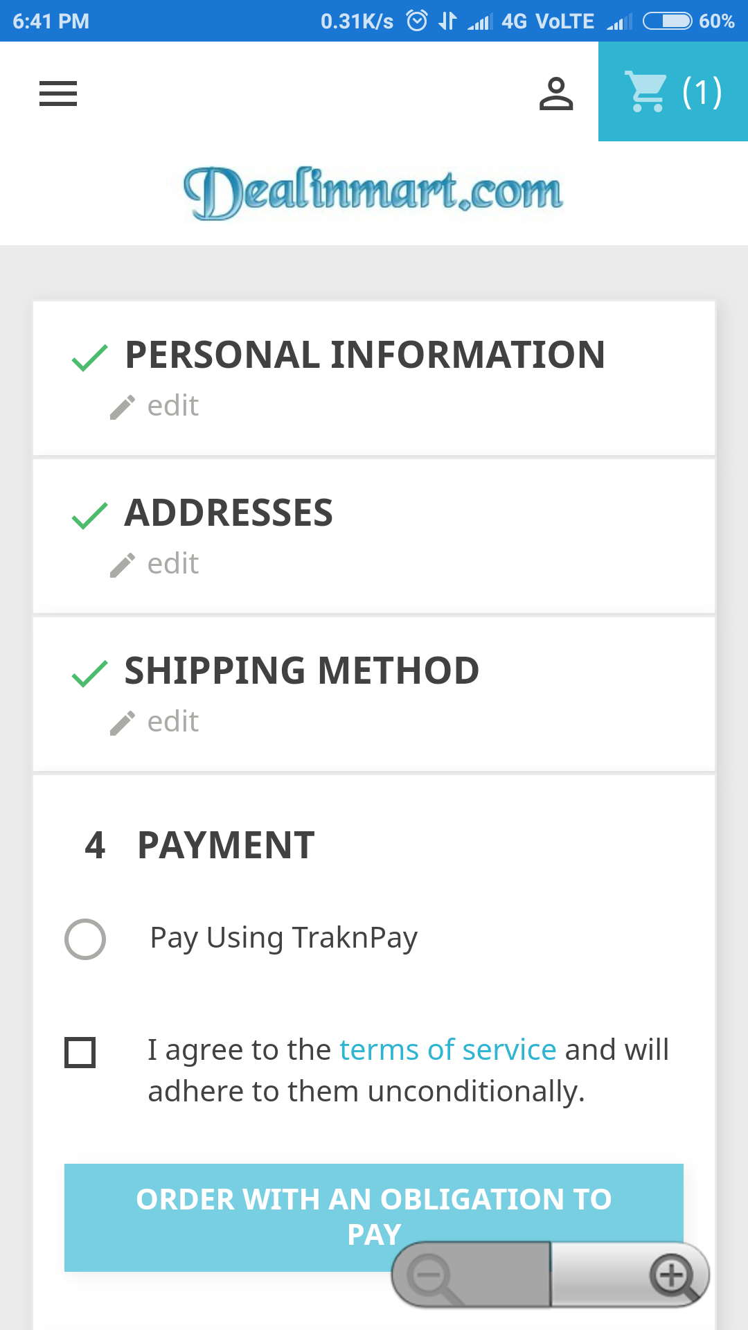Expand the Personal Information section
This screenshot has width=748, height=1330.
(x=364, y=355)
